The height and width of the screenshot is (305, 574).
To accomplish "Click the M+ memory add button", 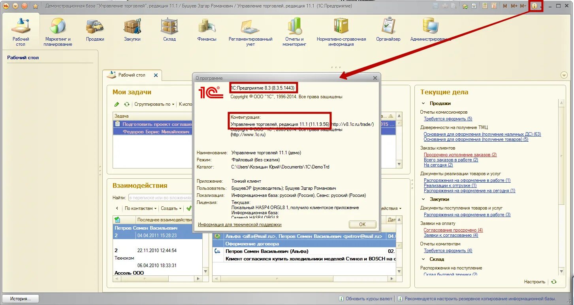I will (514, 6).
